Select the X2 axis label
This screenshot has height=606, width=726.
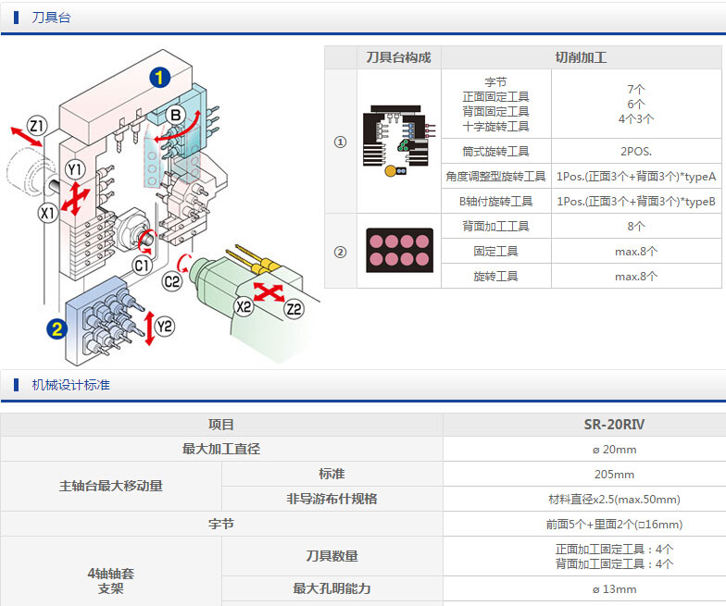pos(244,308)
